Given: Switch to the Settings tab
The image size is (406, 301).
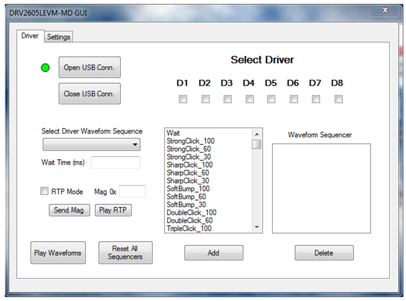Looking at the screenshot, I should click(58, 37).
